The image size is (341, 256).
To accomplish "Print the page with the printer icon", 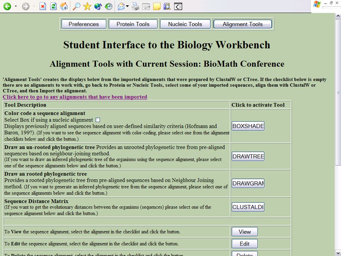I will coord(135,6).
